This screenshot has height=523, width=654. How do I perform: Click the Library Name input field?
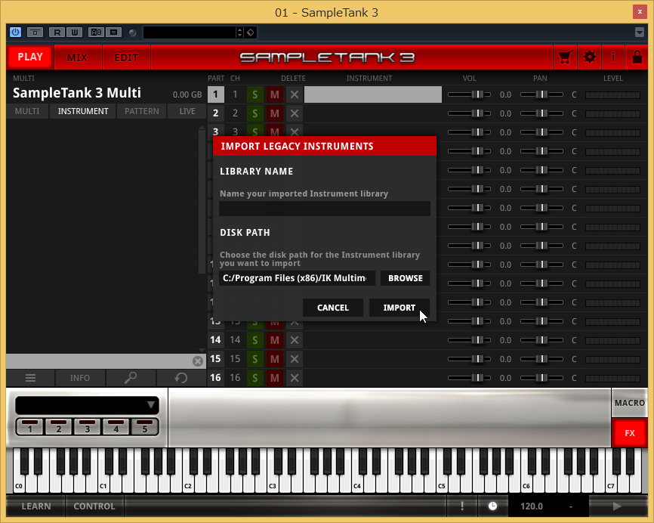pos(325,209)
